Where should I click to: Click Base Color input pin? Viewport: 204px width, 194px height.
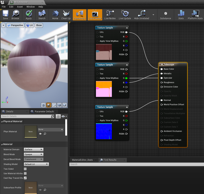[x=161, y=69]
